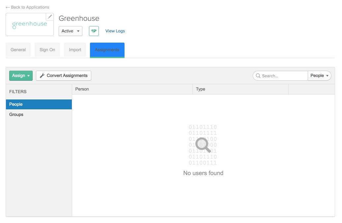Open the Active status dropdown
Viewport: 342px width, 223px height.
(x=71, y=31)
